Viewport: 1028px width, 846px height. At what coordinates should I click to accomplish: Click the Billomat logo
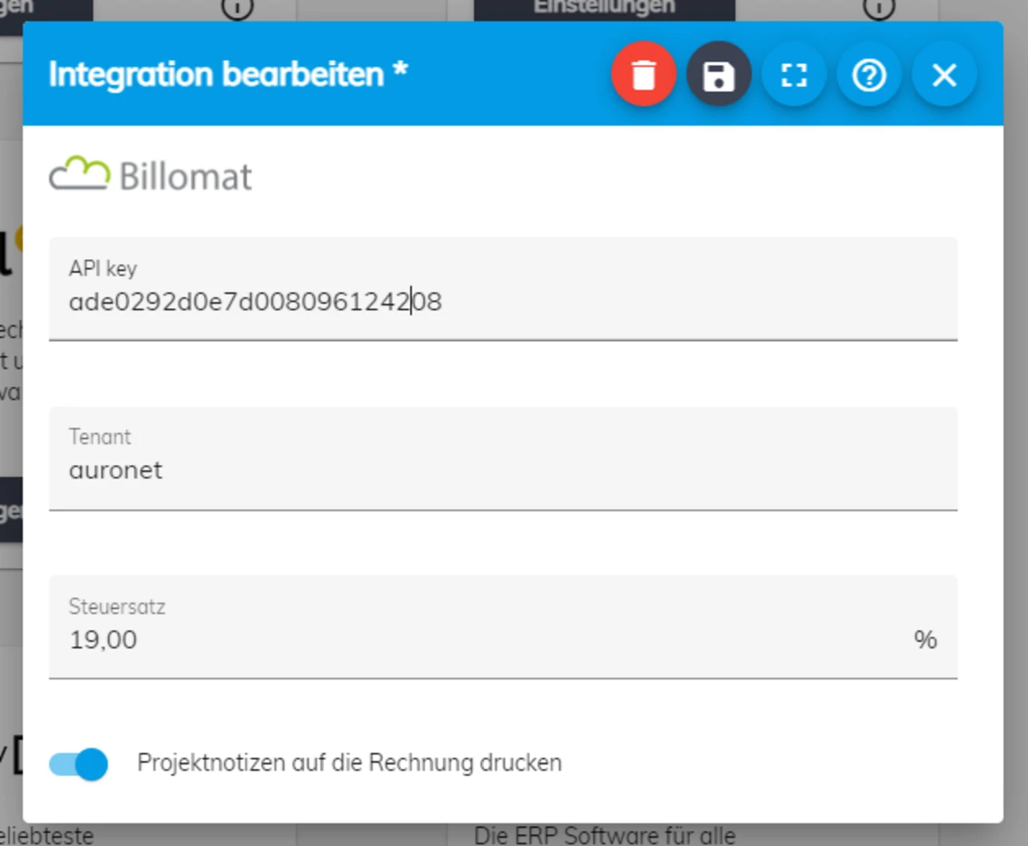[151, 174]
